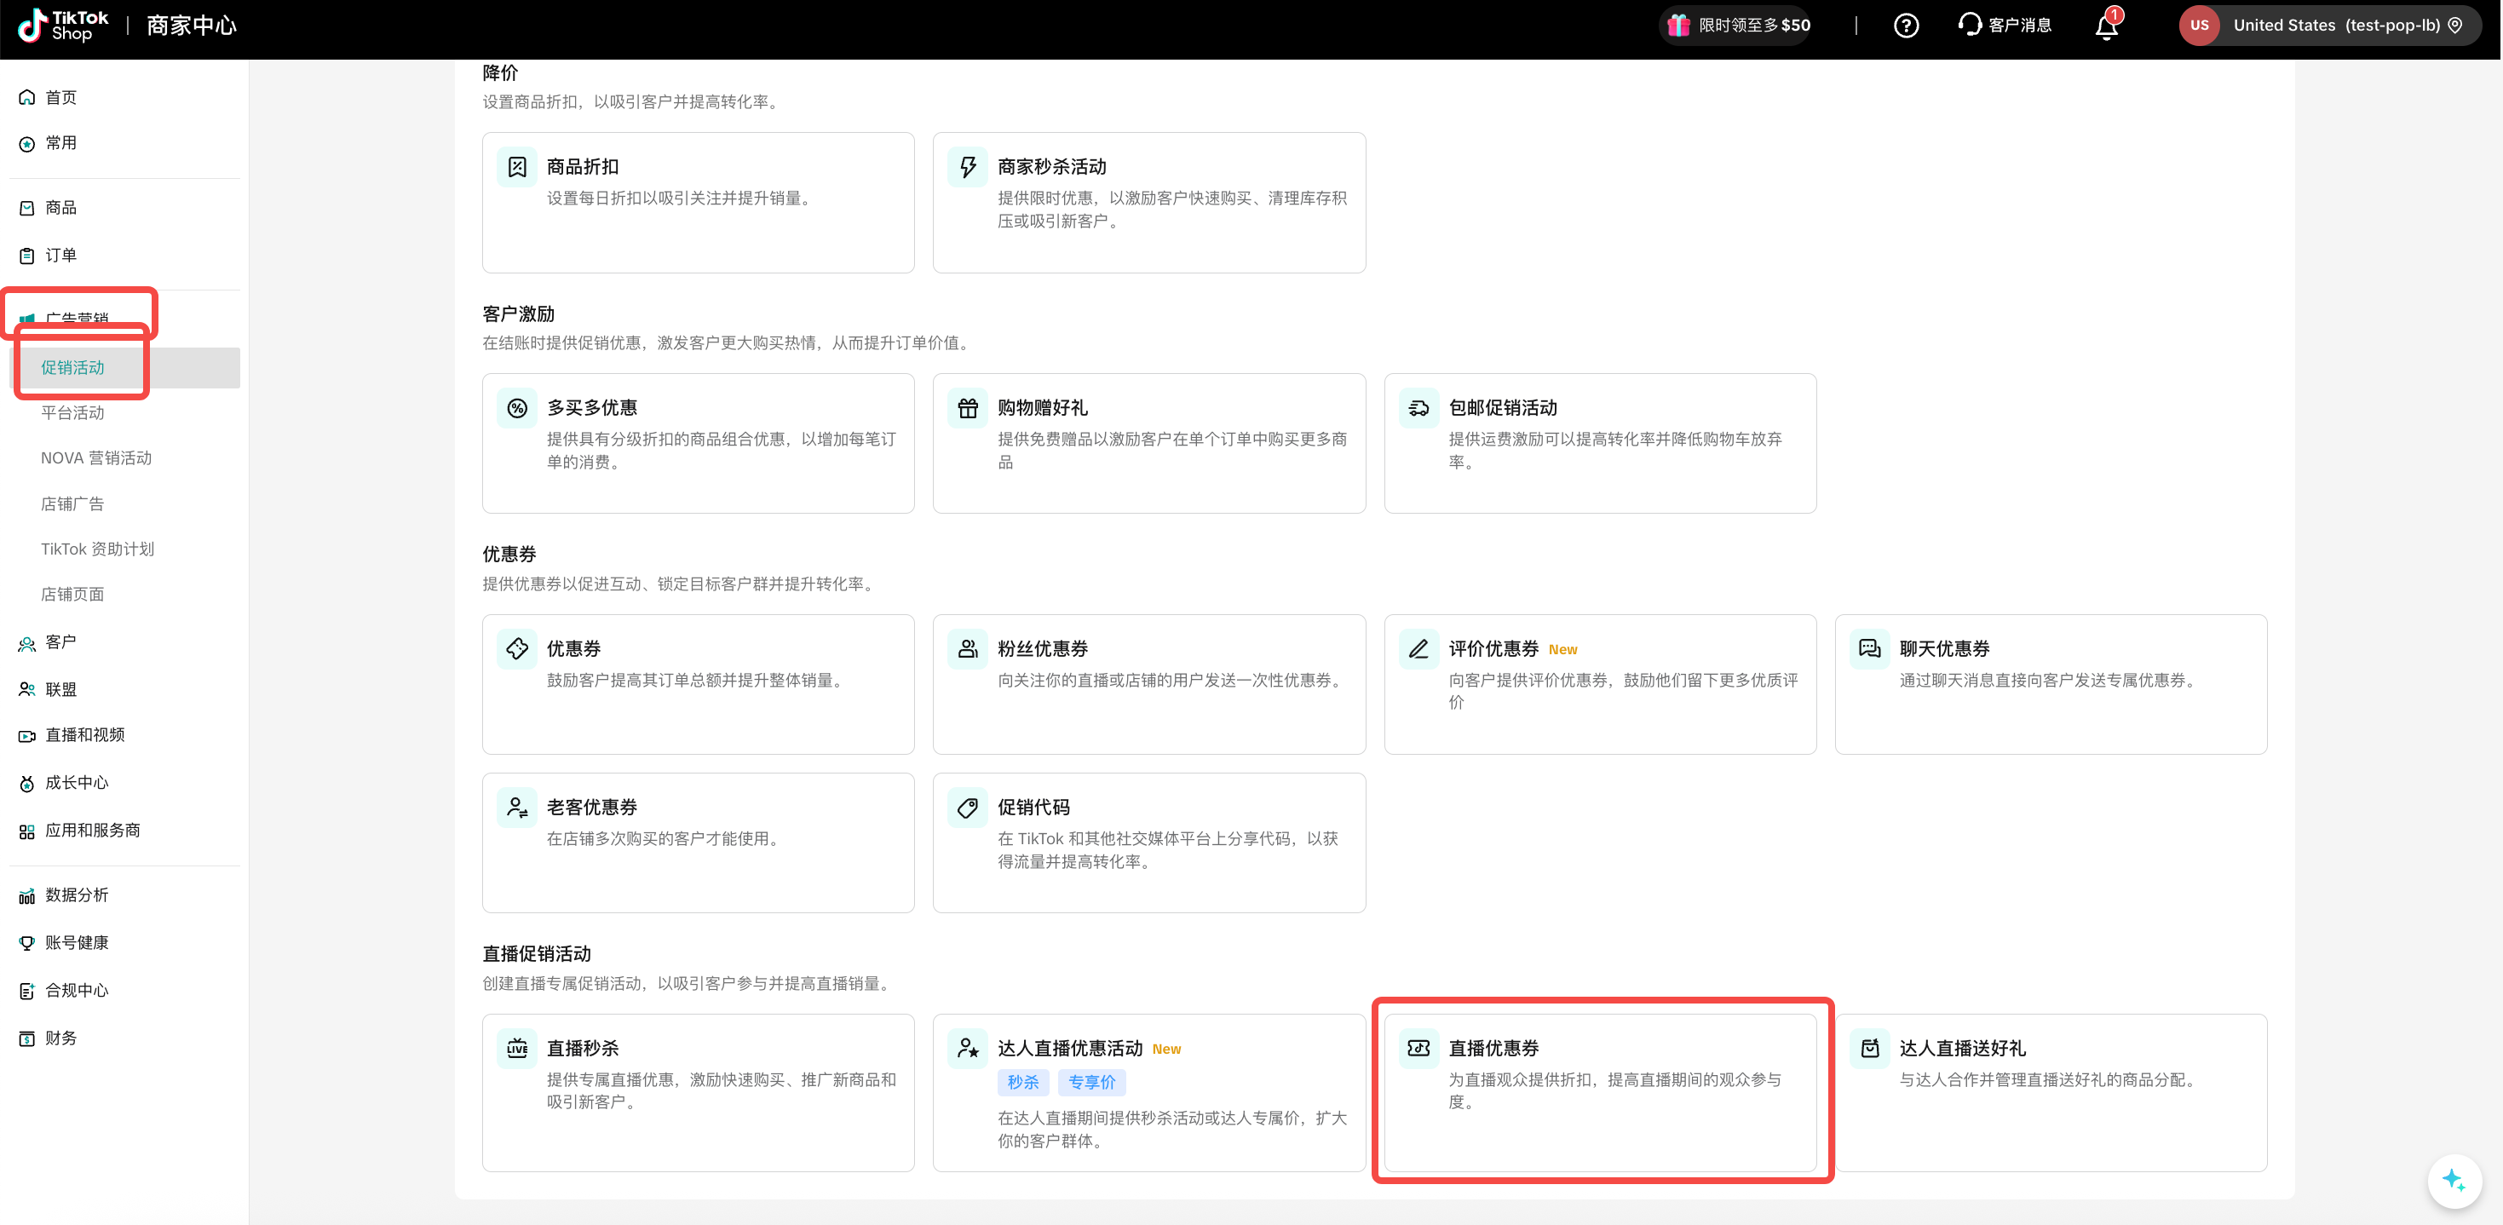Click the lightning icon for 商家秒杀活动
Viewport: 2503px width, 1225px height.
(x=968, y=167)
